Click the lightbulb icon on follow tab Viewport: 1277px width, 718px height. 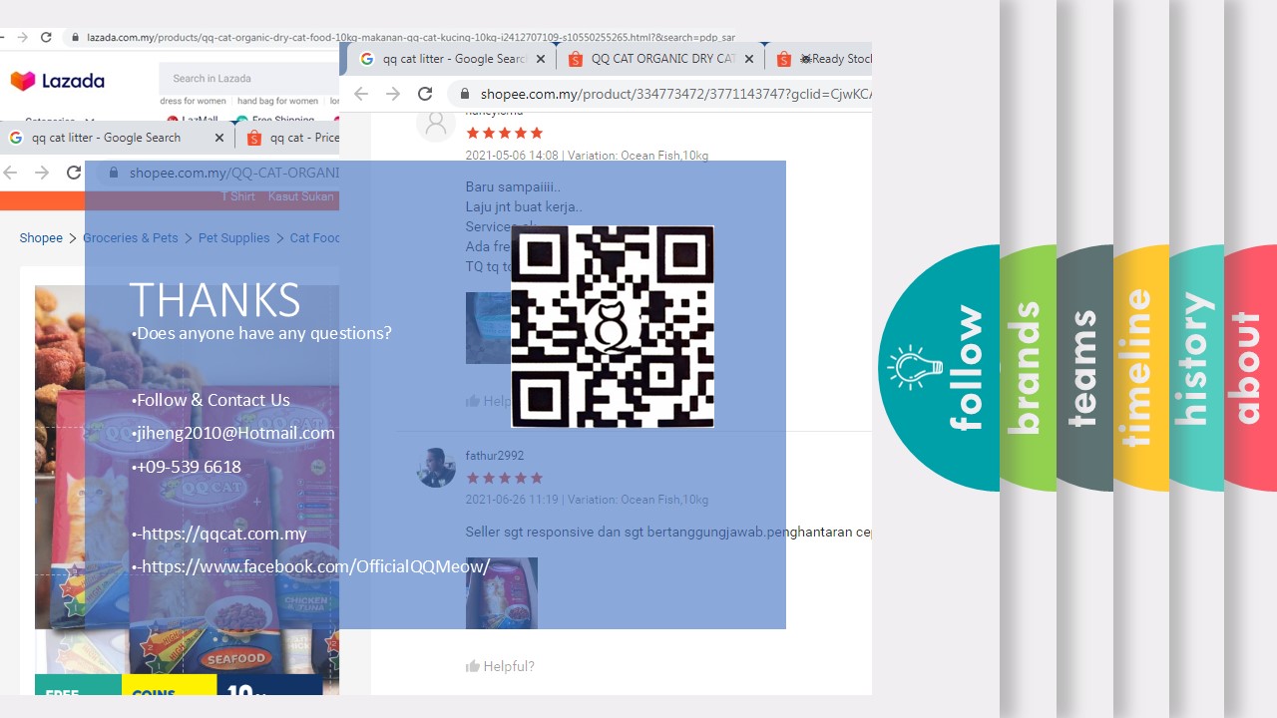pos(913,367)
